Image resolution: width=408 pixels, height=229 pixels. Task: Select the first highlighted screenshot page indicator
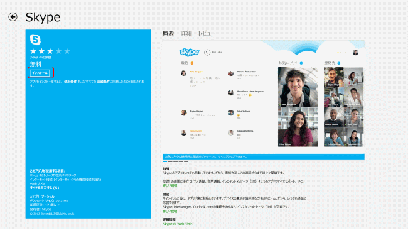[x=164, y=162]
